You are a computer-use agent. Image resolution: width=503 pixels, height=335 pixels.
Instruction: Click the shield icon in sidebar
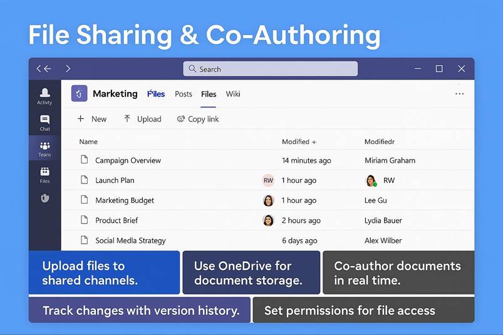tap(44, 198)
